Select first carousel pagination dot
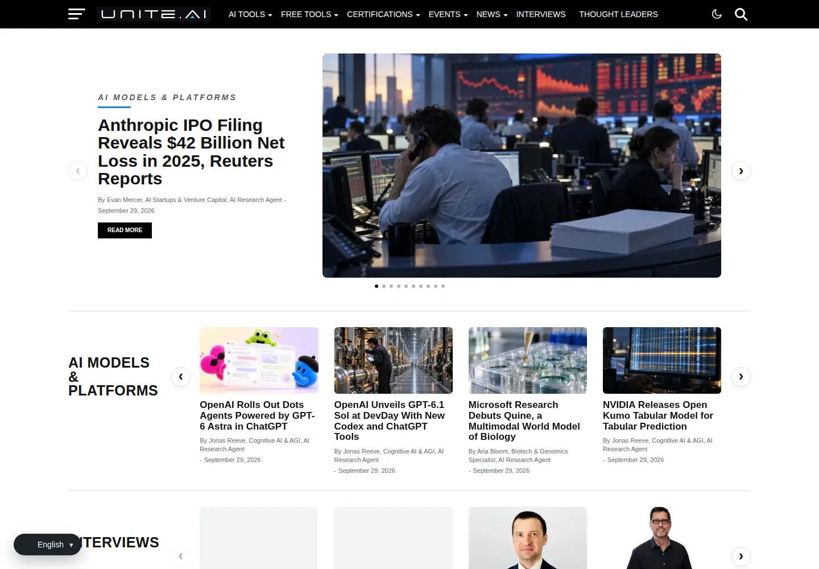This screenshot has height=569, width=819. [377, 286]
